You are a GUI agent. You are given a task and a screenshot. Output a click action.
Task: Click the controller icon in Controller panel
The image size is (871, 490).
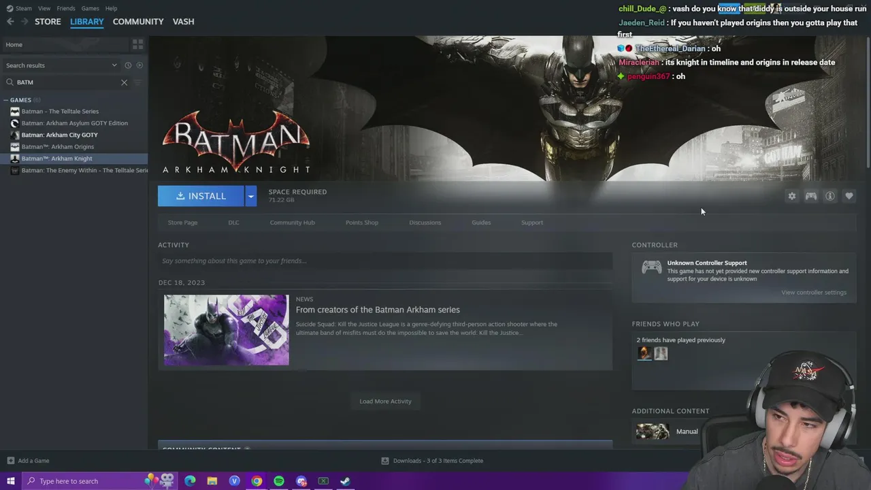pos(651,267)
